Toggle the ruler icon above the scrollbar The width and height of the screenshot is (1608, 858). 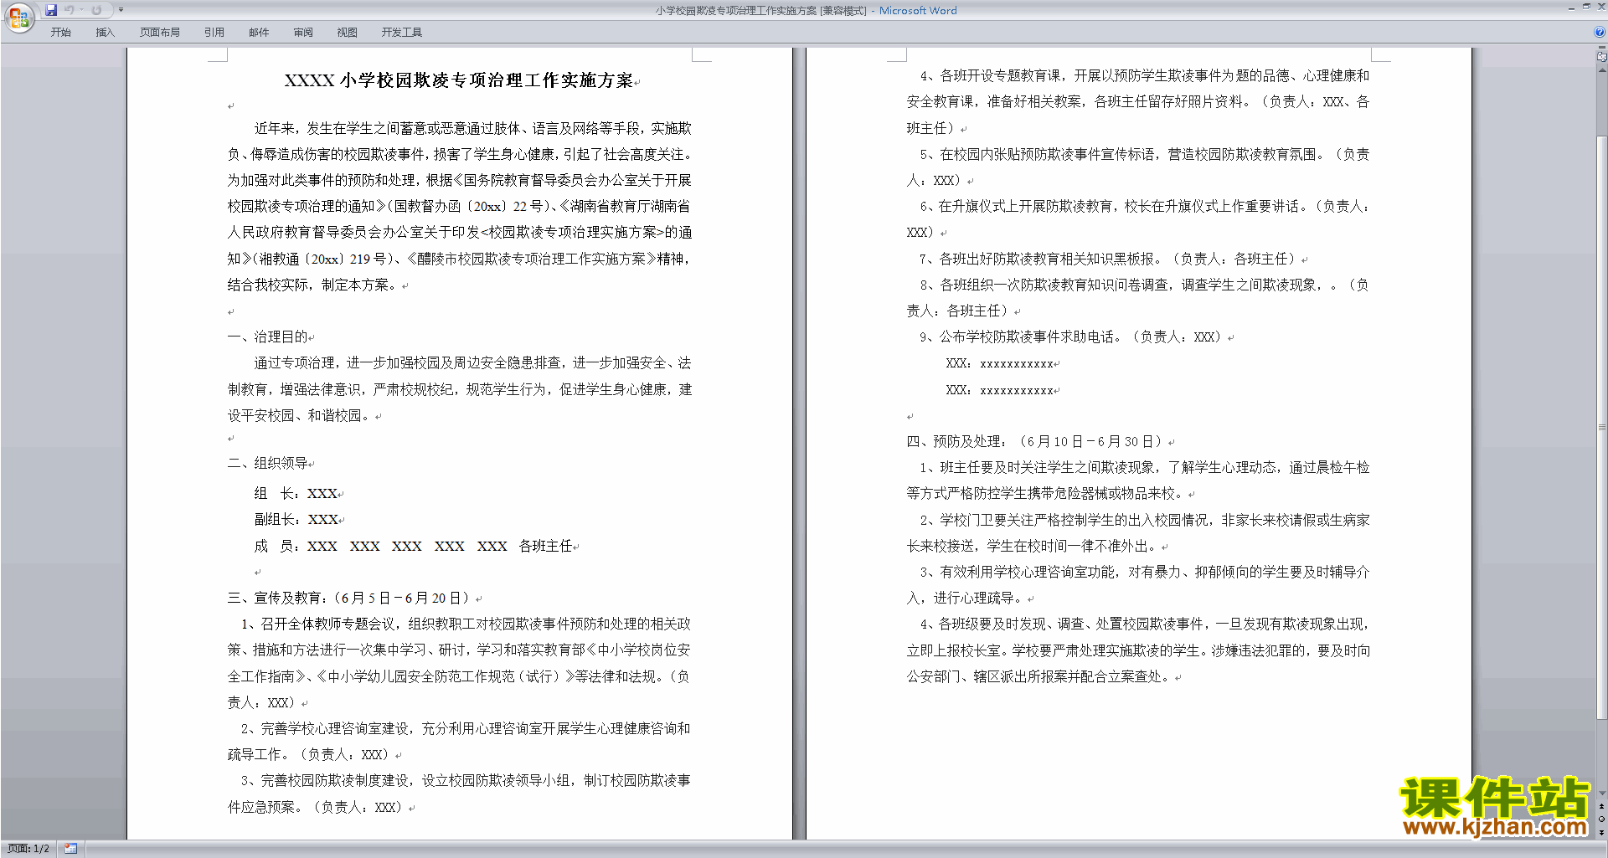[1601, 56]
